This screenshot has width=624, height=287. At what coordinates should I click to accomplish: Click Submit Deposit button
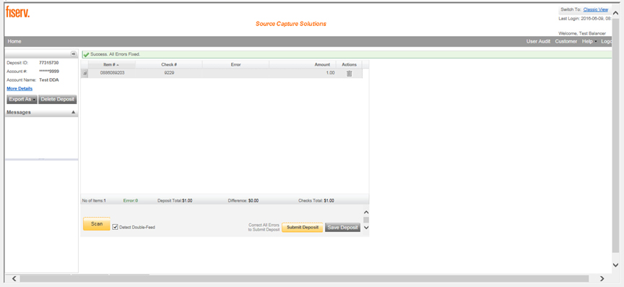point(303,227)
